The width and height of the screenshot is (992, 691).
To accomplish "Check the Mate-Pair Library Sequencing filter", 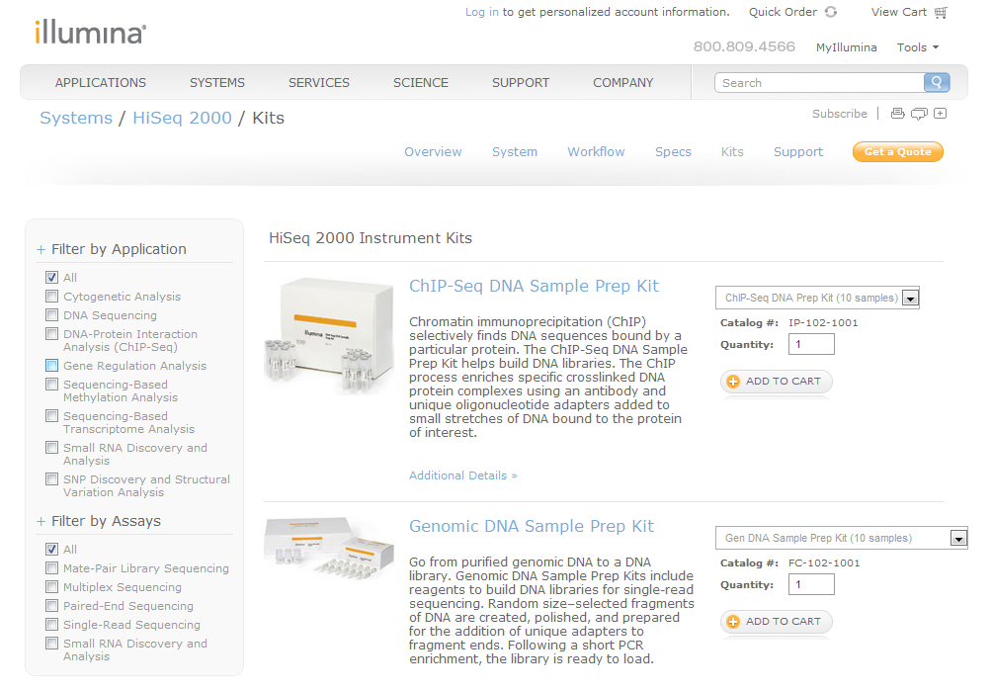I will (x=52, y=568).
